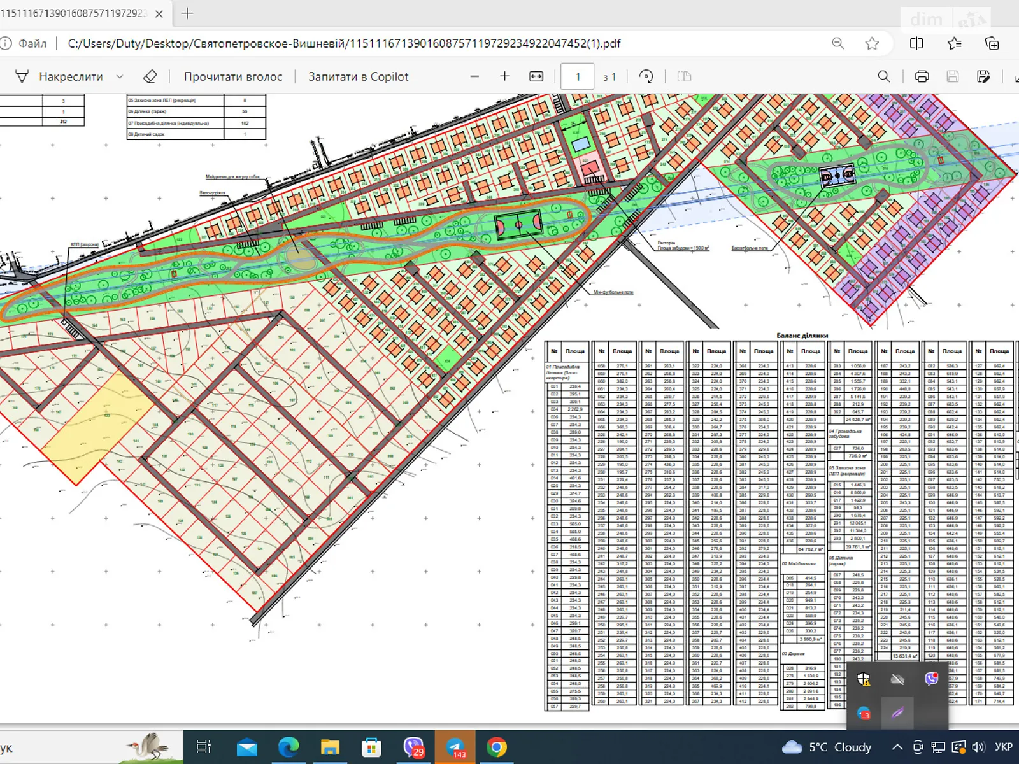This screenshot has width=1019, height=764.
Task: Click the 'КПП (охорона)' label
Action: click(85, 244)
